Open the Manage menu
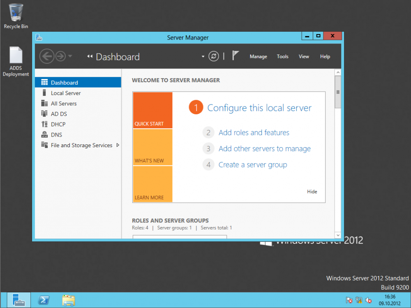Screen dimensions: 411x308 258,56
